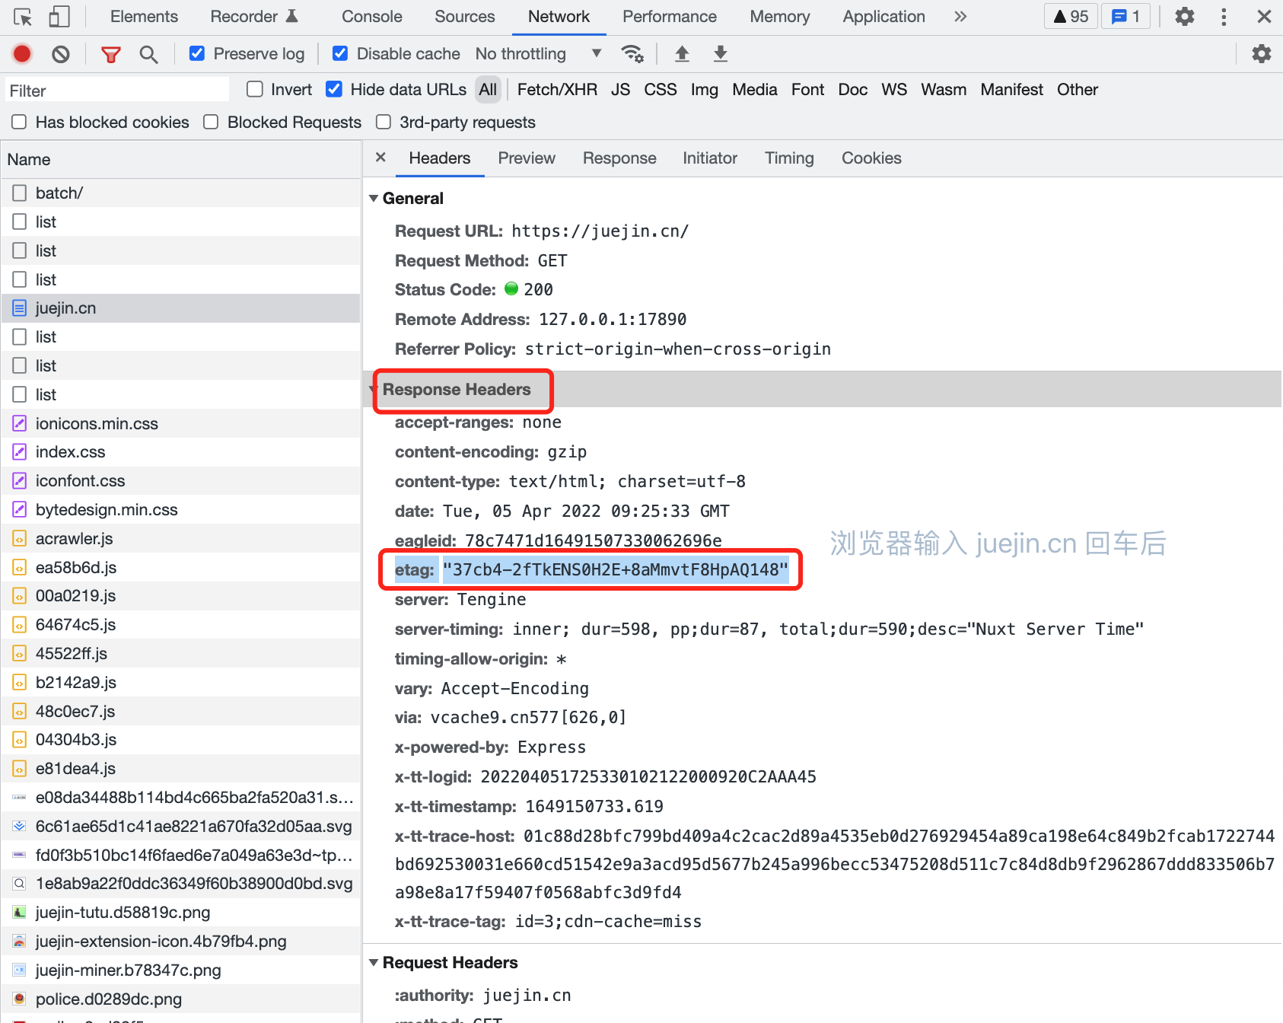Open DevTools main settings gear icon
The height and width of the screenshot is (1023, 1283).
[1184, 17]
